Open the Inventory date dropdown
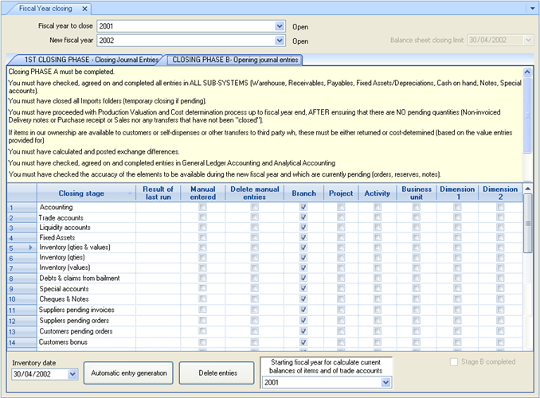The height and width of the screenshot is (398, 540). [x=72, y=374]
